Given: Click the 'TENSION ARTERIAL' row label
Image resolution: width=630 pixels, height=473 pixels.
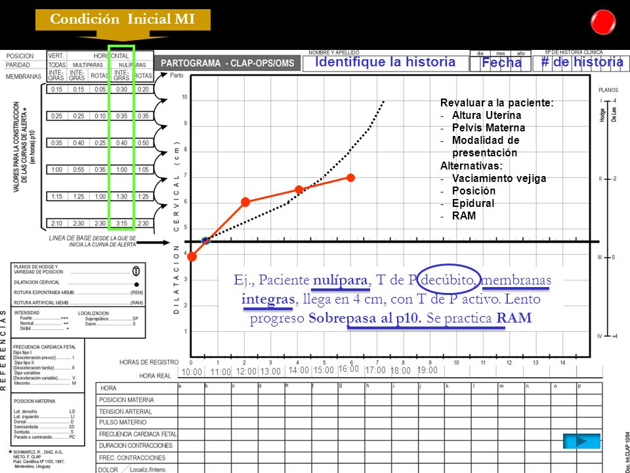Looking at the screenshot, I should coord(126,411).
